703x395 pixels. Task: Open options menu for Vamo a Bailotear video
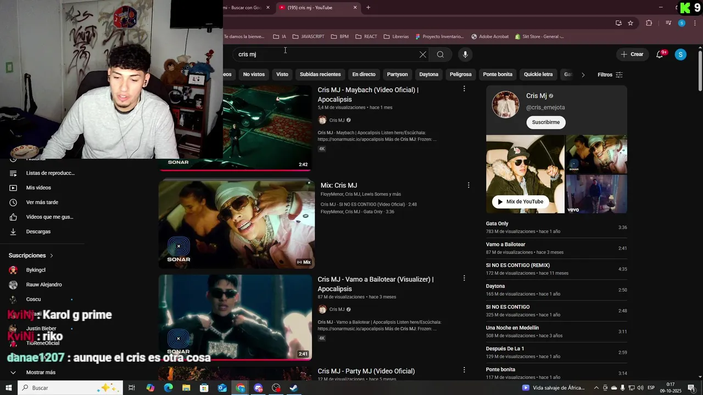click(464, 279)
